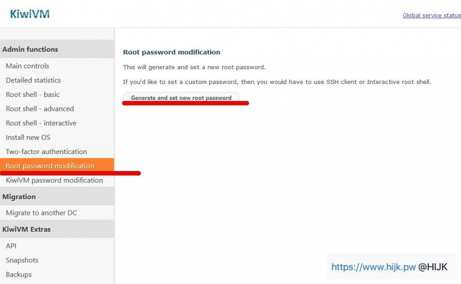
Task: Launch Root shell - interactive
Action: tap(41, 123)
